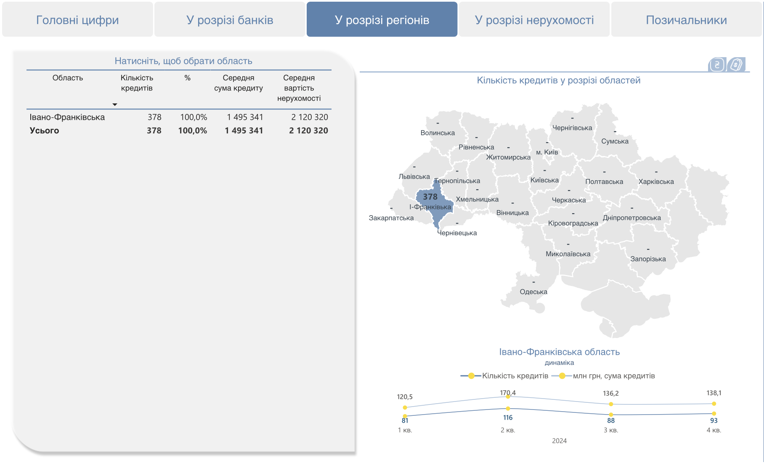Viewport: 764px width, 465px height.
Task: Select the У розрізі регіонів tab
Action: click(382, 20)
